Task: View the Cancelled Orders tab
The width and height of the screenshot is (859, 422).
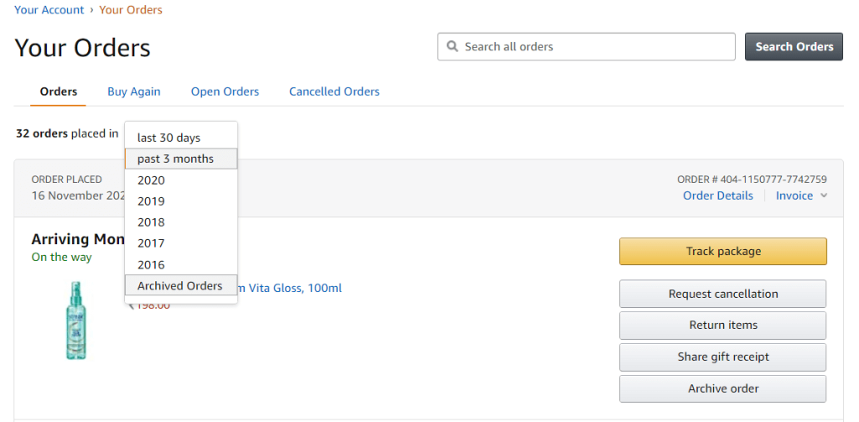Action: pos(334,91)
